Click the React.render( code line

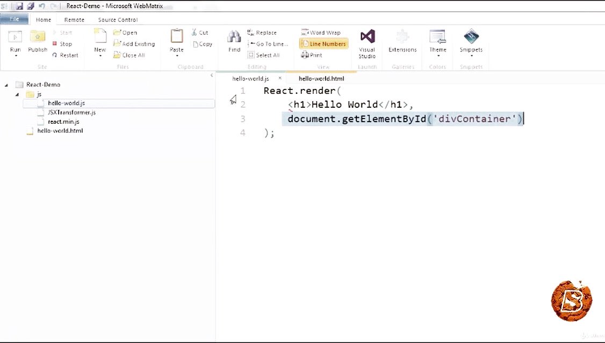[x=302, y=91]
